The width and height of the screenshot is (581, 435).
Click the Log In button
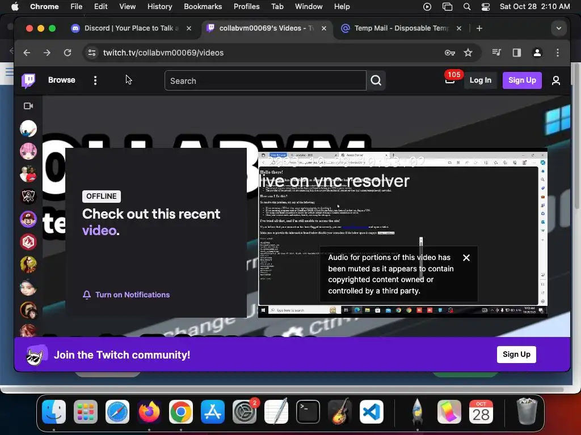tap(480, 80)
